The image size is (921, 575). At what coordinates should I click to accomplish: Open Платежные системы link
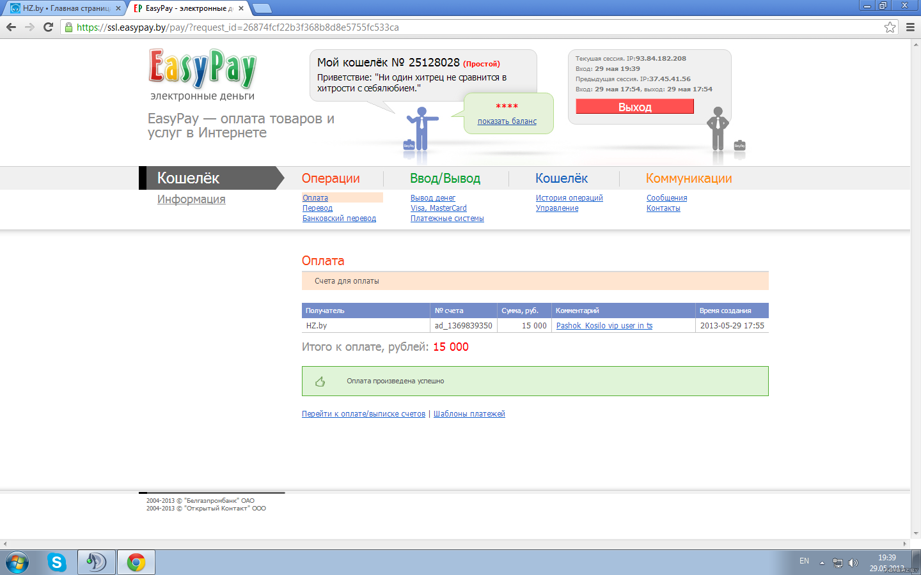(447, 218)
